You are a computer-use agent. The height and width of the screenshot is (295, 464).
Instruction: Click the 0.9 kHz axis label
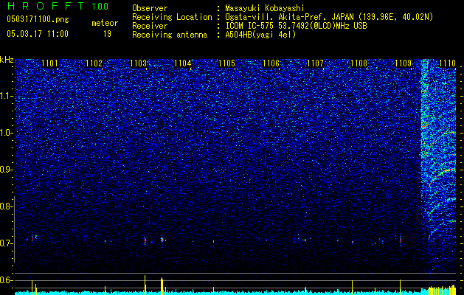tap(7, 170)
